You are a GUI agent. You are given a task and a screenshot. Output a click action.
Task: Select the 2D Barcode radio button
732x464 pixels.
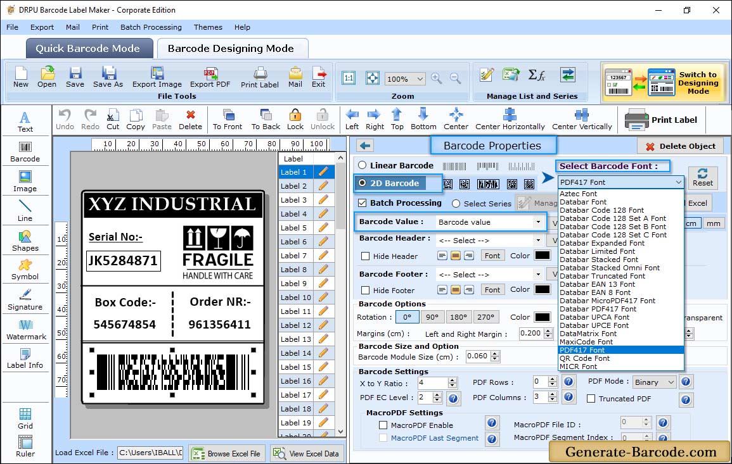tap(363, 183)
